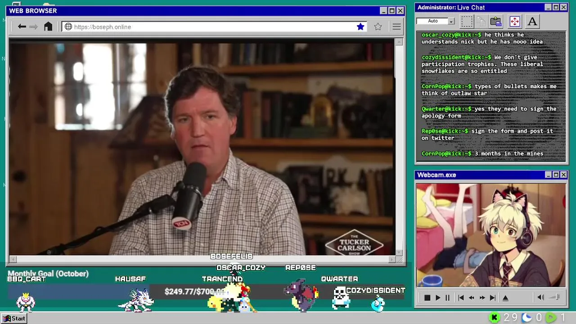Pause the Webcam.exe player
This screenshot has height=324, width=576.
point(447,298)
